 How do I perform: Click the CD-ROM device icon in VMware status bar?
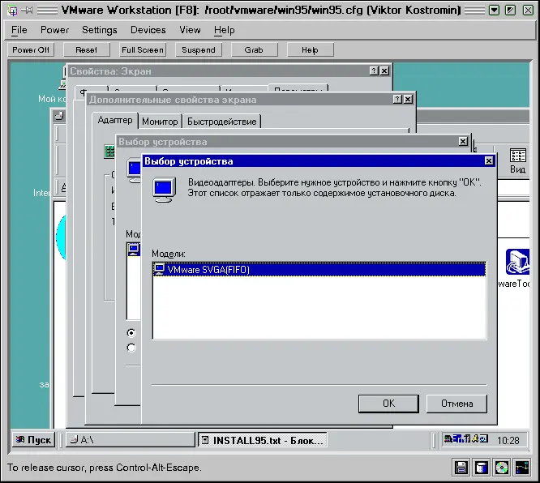pos(501,468)
